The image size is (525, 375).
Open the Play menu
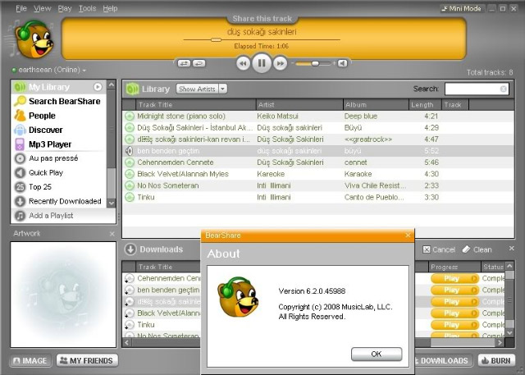pos(65,8)
